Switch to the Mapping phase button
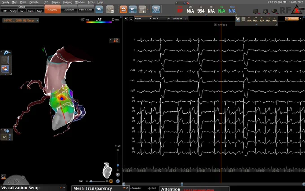 click(x=52, y=9)
